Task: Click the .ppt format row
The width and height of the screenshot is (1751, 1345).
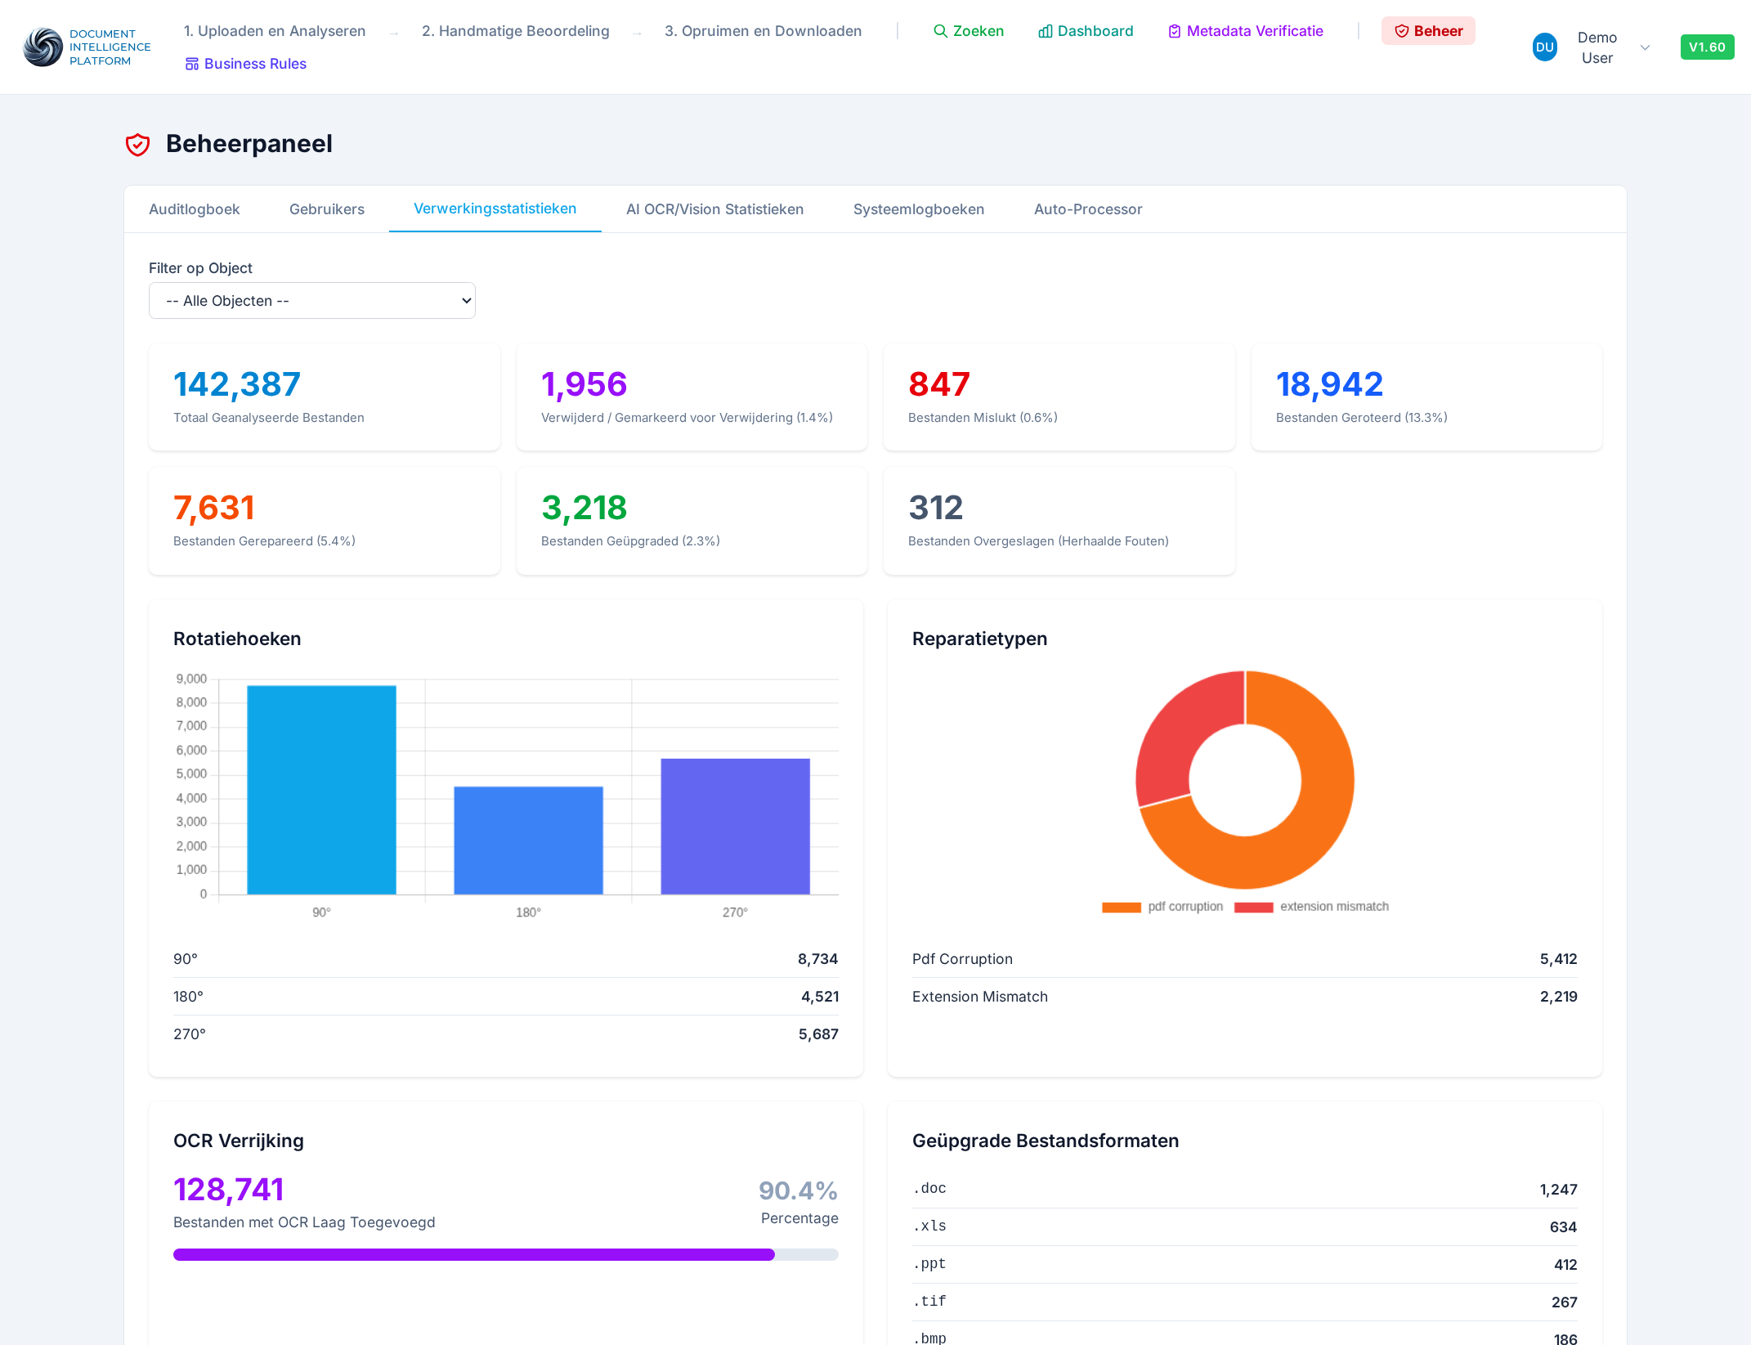Action: 1245,1265
